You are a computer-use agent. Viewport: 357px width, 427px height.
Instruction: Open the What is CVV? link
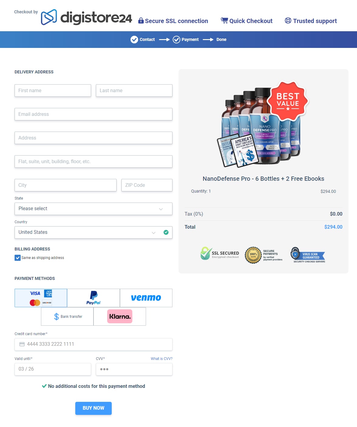tap(161, 359)
